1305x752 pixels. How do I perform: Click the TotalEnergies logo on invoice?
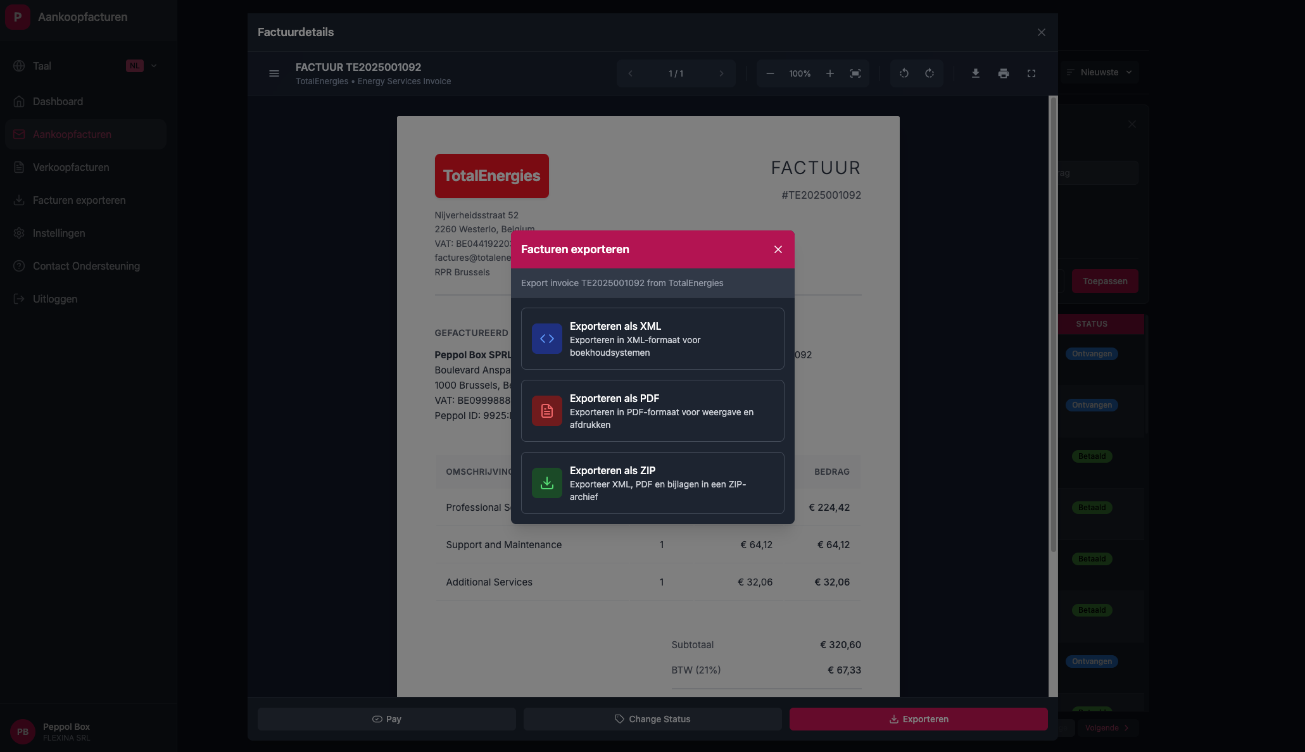coord(491,176)
